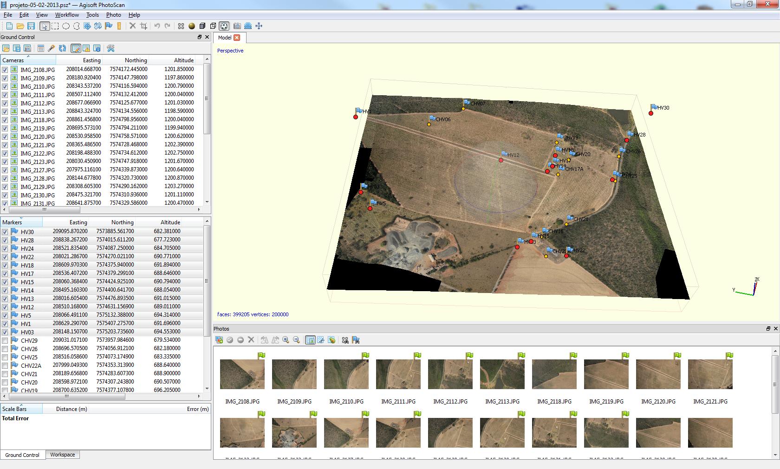Click Delete Selection X in main toolbar
The image size is (780, 469).
(x=132, y=26)
